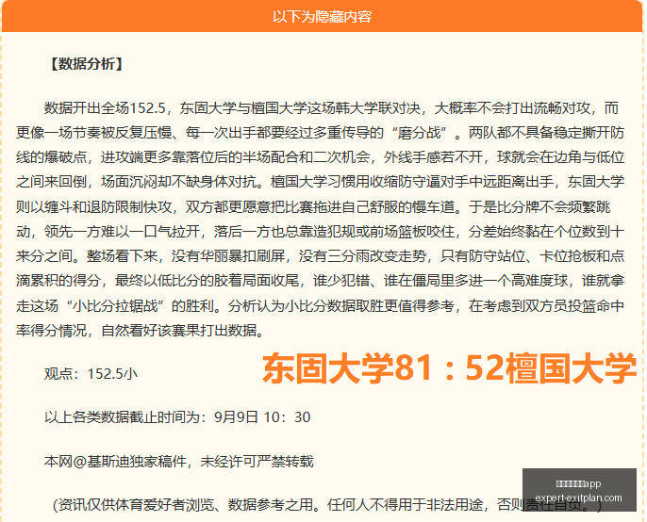Click the paragraph line starting '数据开出全场152.5'
Viewport: 647px width, 522px height.
click(331, 108)
